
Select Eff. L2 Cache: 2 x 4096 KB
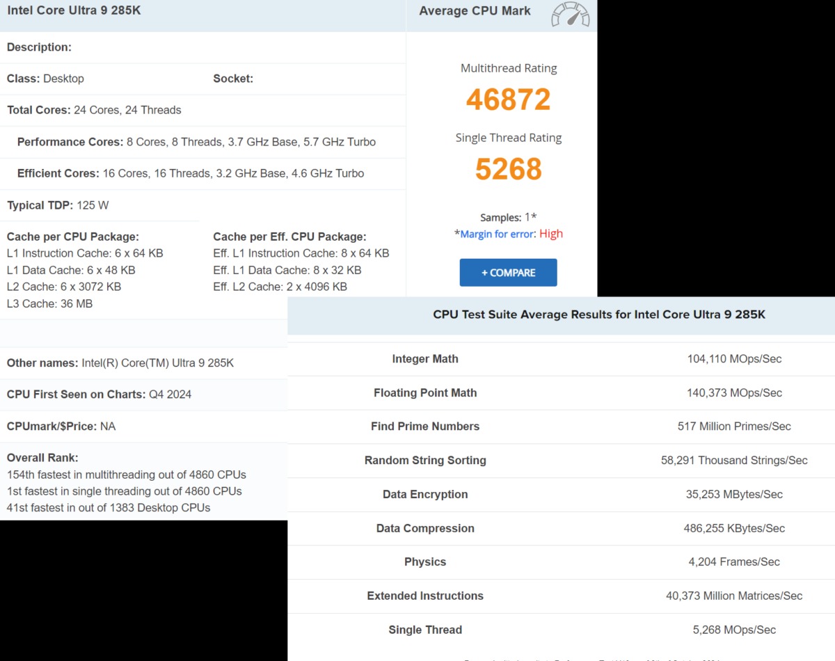(280, 287)
